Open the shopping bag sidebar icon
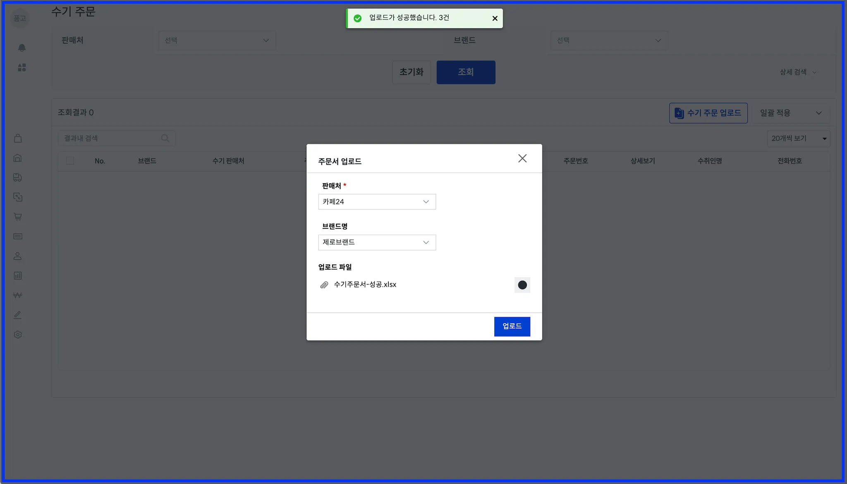Viewport: 847px width, 484px height. click(x=18, y=139)
